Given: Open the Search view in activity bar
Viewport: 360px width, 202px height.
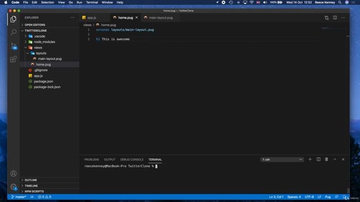Looking at the screenshot, I should [13, 33].
